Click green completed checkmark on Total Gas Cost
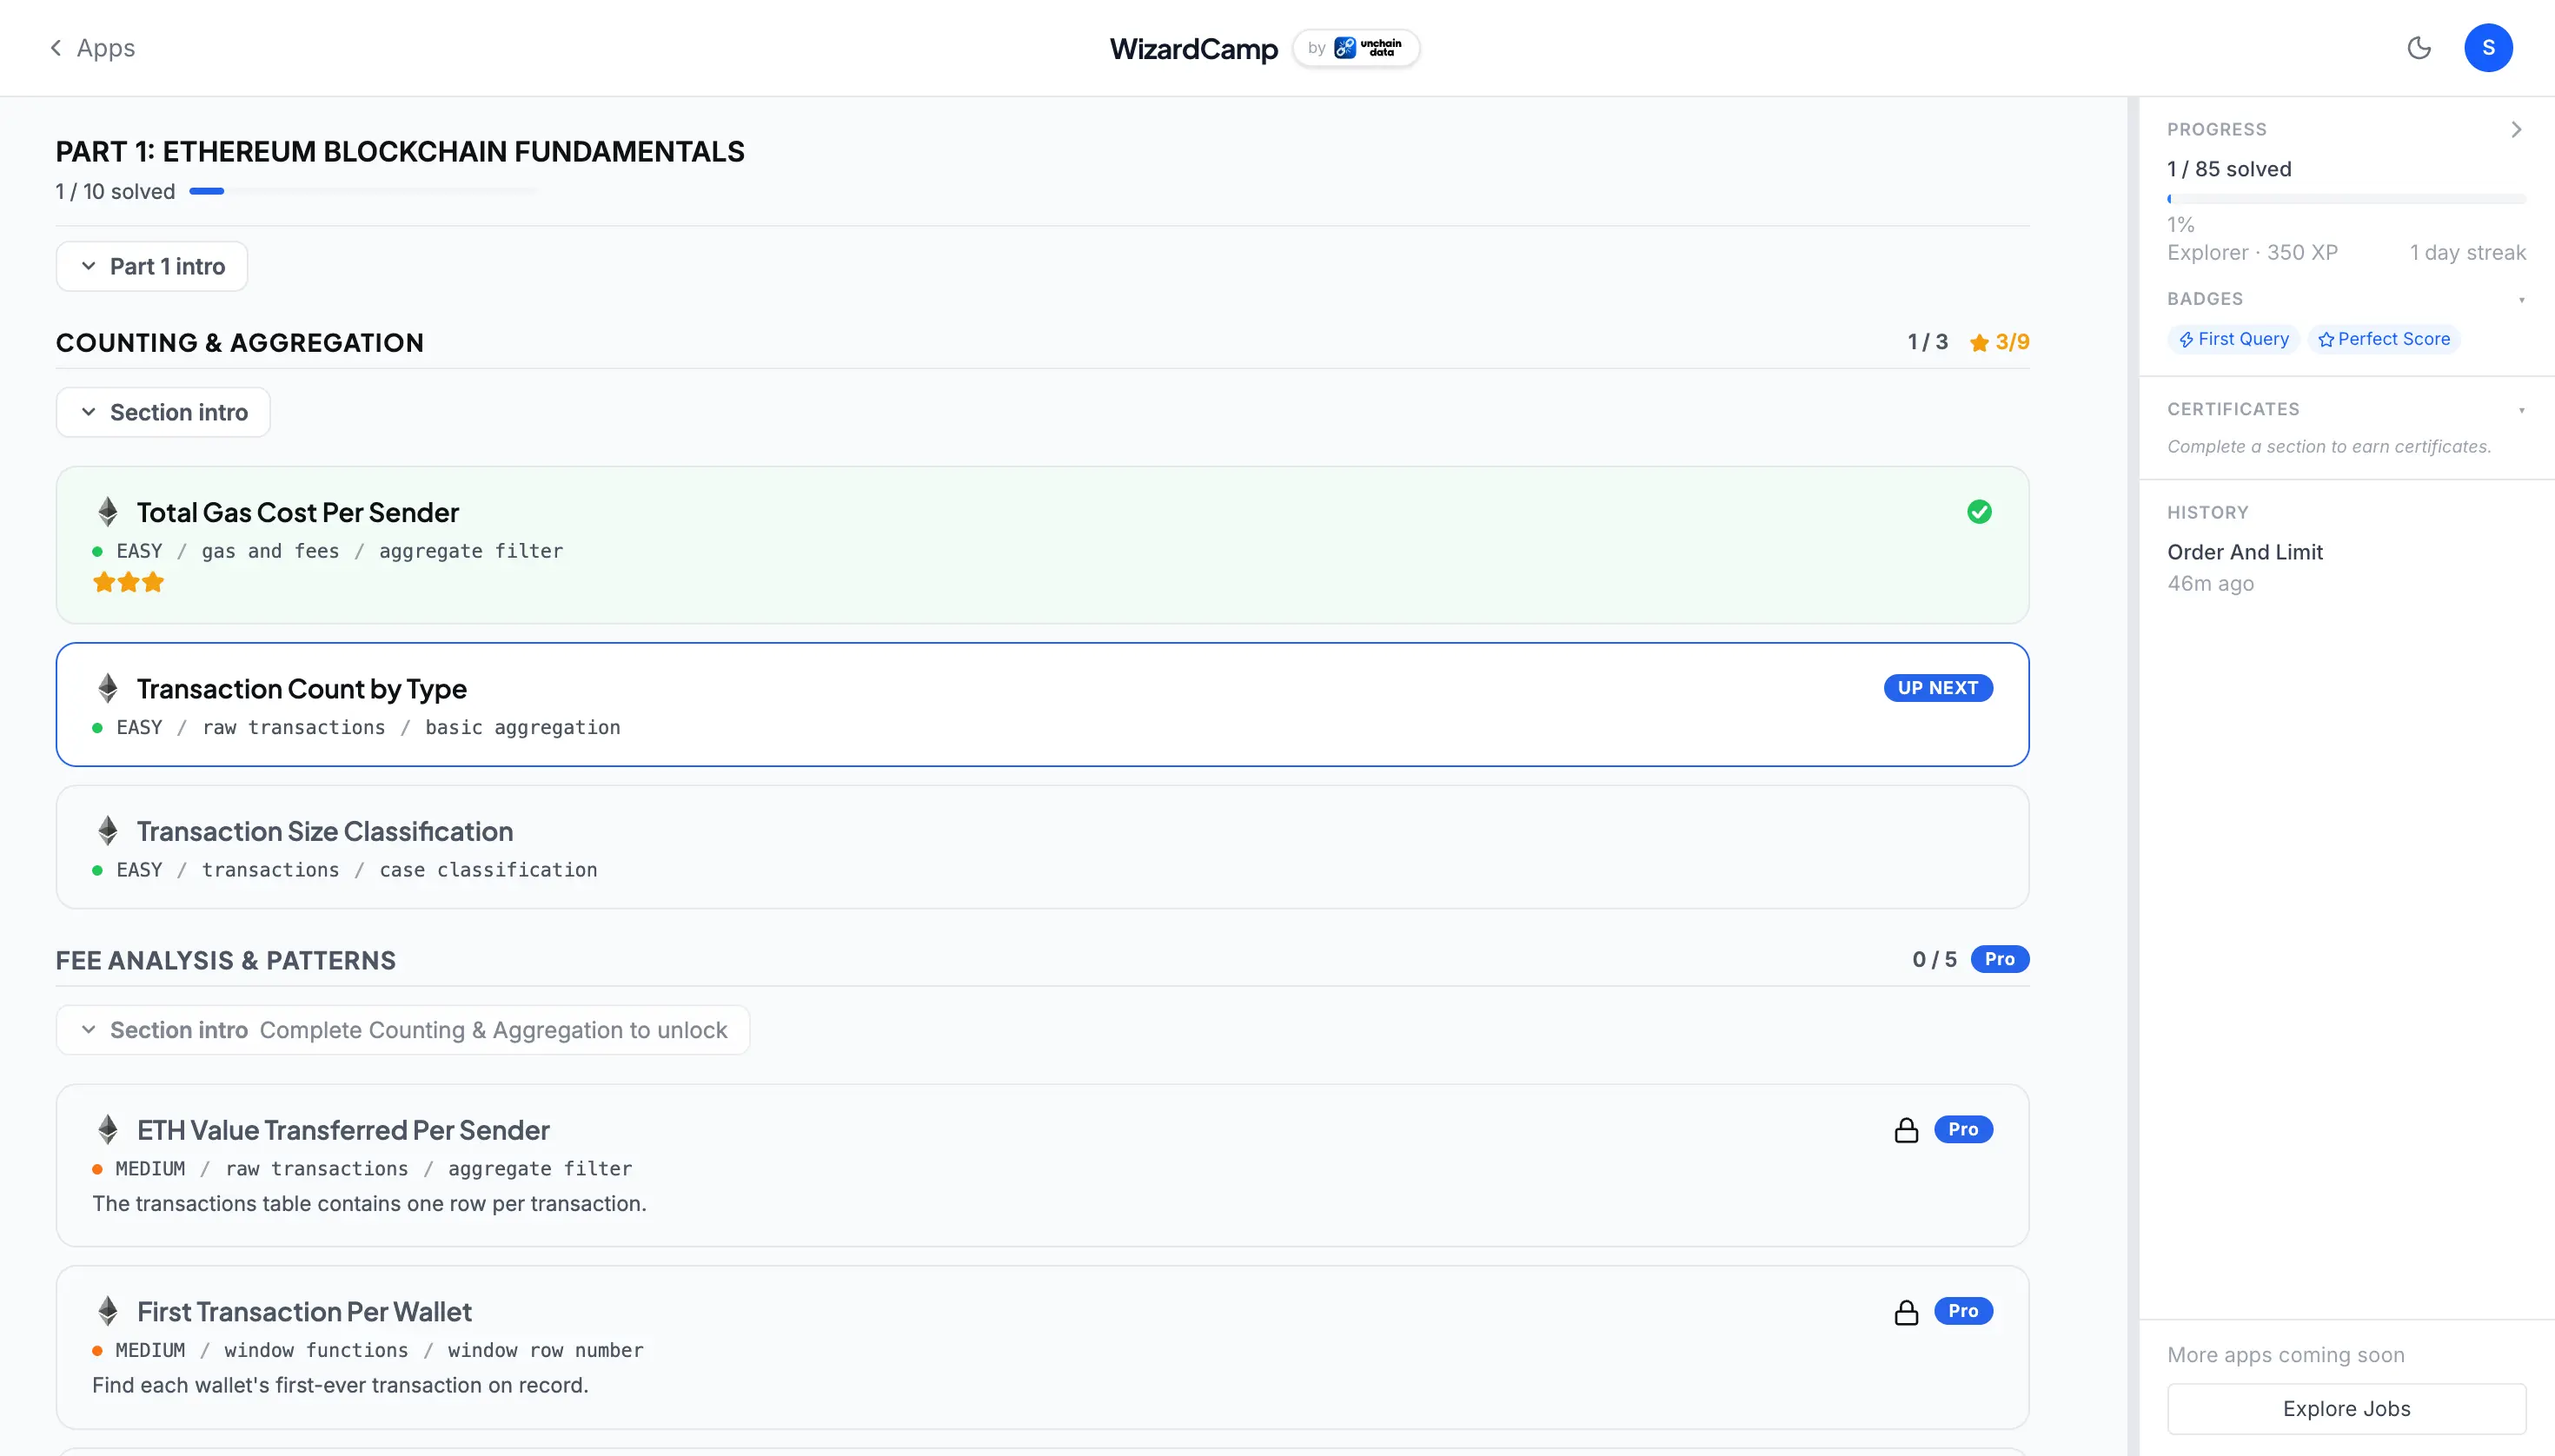Screen dimensions: 2555x1456 point(1979,512)
